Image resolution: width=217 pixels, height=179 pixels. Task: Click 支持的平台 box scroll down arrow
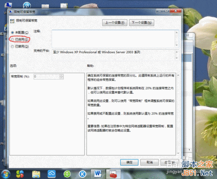pyautogui.click(x=177, y=58)
